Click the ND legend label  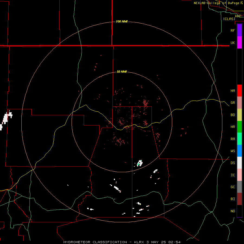tap(233, 211)
